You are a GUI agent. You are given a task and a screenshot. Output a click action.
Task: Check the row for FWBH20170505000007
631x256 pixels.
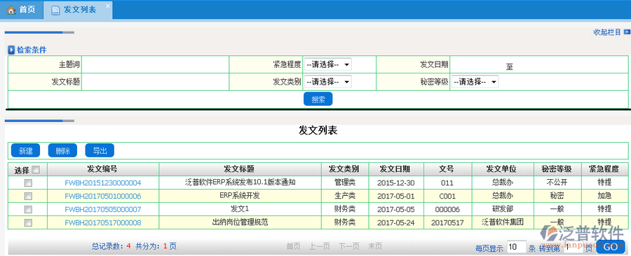28,209
